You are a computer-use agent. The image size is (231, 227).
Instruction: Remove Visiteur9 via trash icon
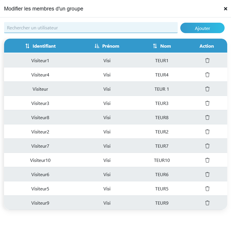pos(207,203)
